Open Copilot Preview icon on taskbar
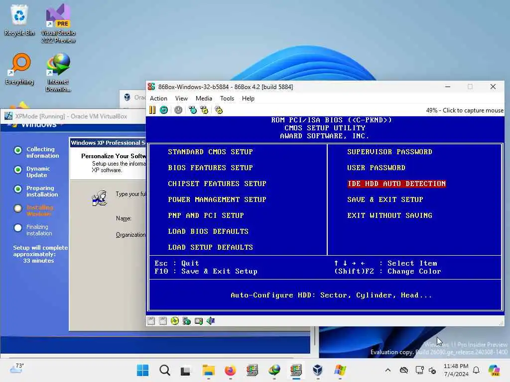Viewport: 510px width, 382px height. 494,370
